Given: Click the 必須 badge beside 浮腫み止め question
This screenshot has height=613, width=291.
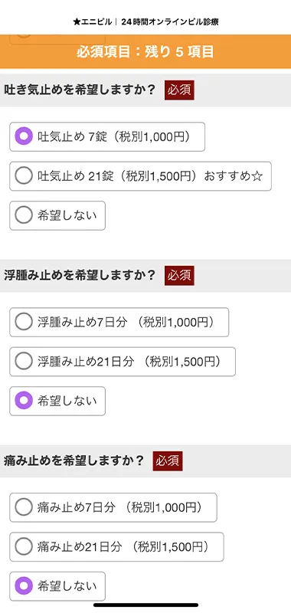Looking at the screenshot, I should coord(179,276).
